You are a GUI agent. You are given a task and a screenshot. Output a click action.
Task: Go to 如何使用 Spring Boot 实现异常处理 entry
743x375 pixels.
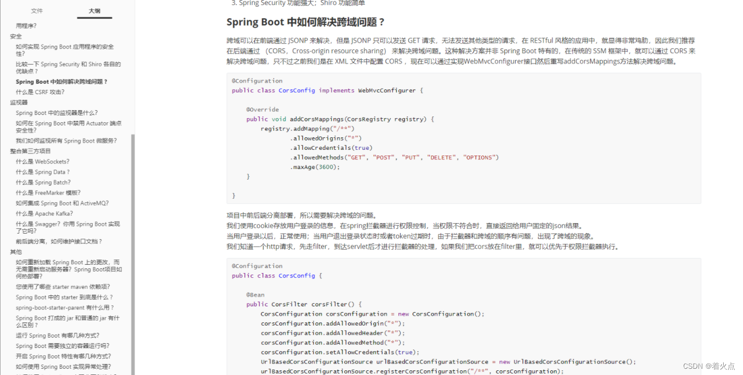63,367
